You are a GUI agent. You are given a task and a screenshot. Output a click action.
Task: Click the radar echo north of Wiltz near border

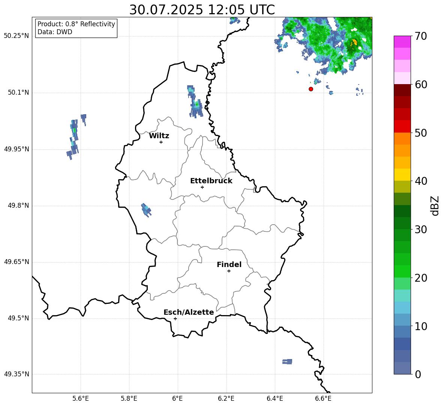[x=195, y=101]
